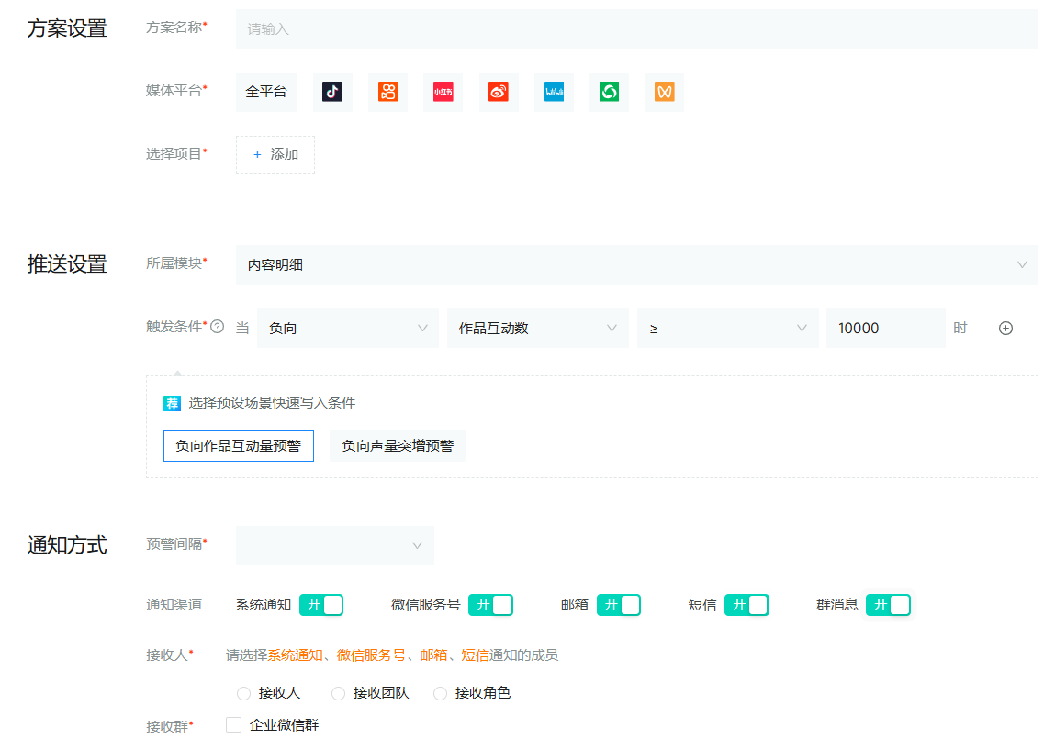The height and width of the screenshot is (739, 1055).
Task: Toggle the 系统通知 switch
Action: (x=321, y=605)
